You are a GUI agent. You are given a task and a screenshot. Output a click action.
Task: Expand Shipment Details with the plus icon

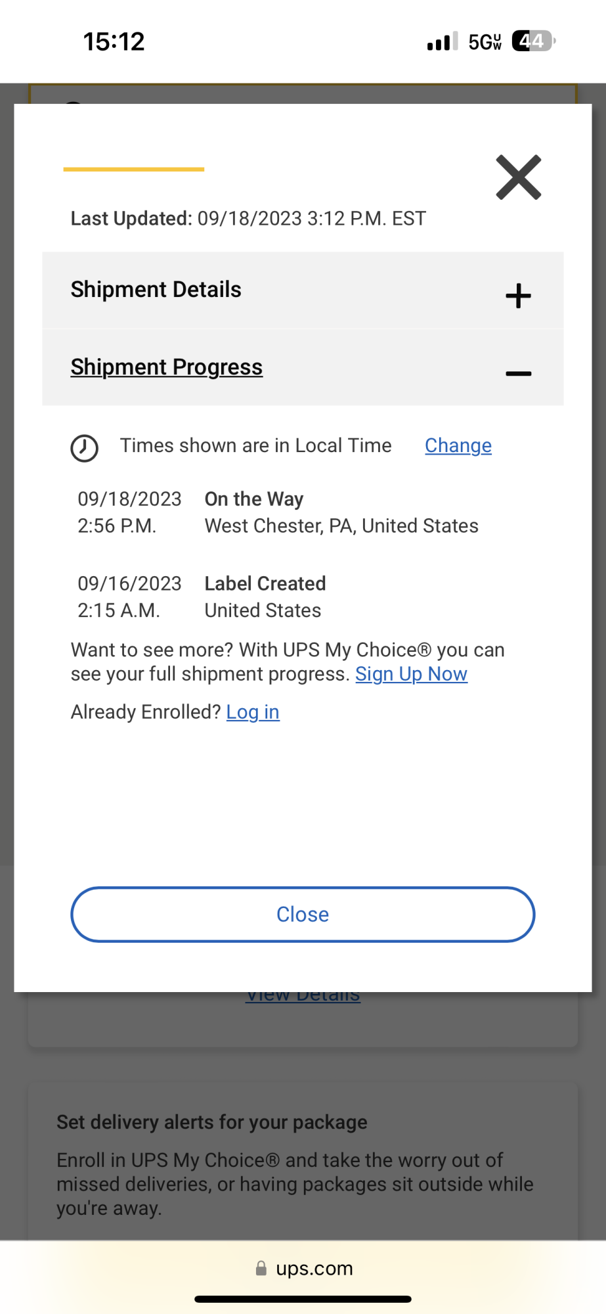point(518,296)
